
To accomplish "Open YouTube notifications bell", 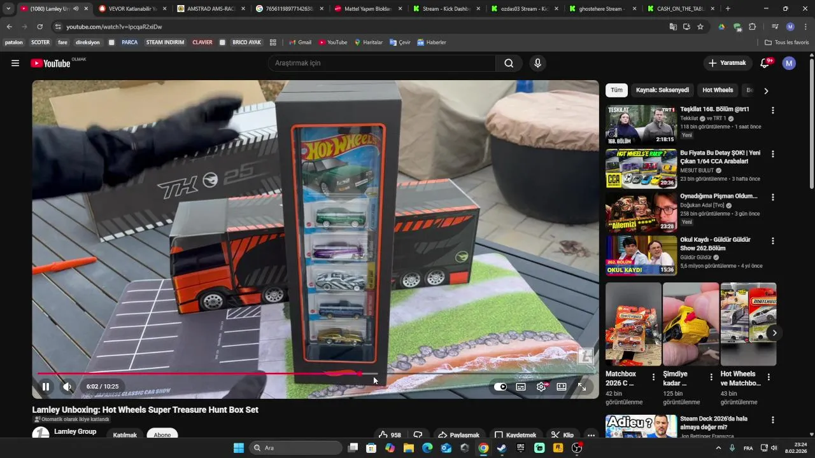I will (x=765, y=63).
